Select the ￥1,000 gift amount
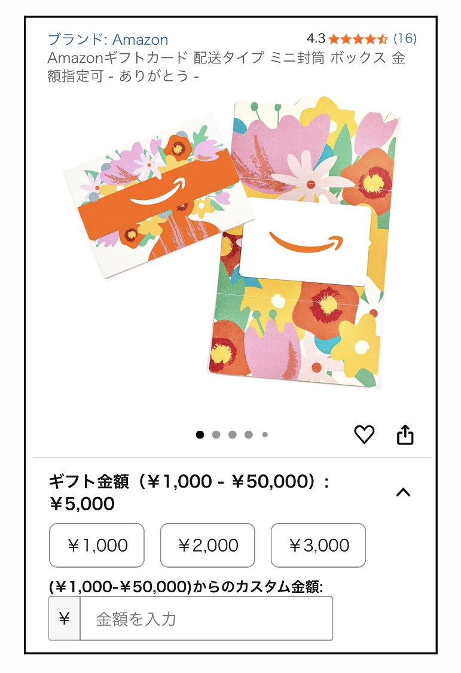The height and width of the screenshot is (673, 461). tap(97, 545)
